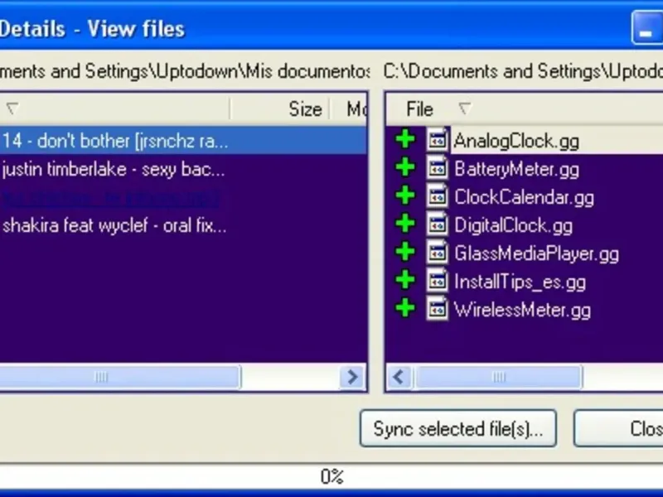
Task: Select the AnalogClock.gg file name
Action: [516, 141]
